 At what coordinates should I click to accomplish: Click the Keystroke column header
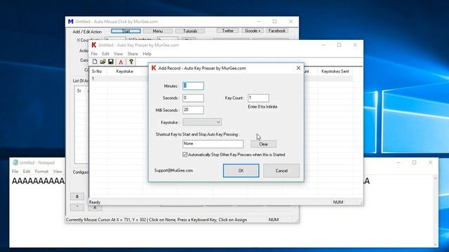pos(125,71)
